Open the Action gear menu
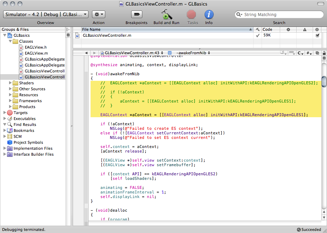 (98, 14)
